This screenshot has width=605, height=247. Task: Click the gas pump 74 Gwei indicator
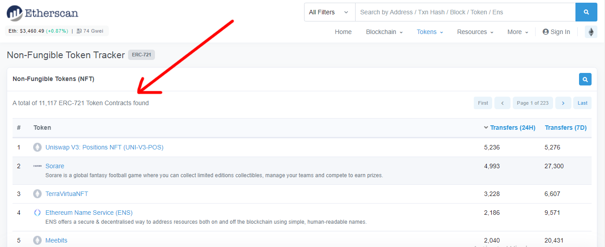91,31
